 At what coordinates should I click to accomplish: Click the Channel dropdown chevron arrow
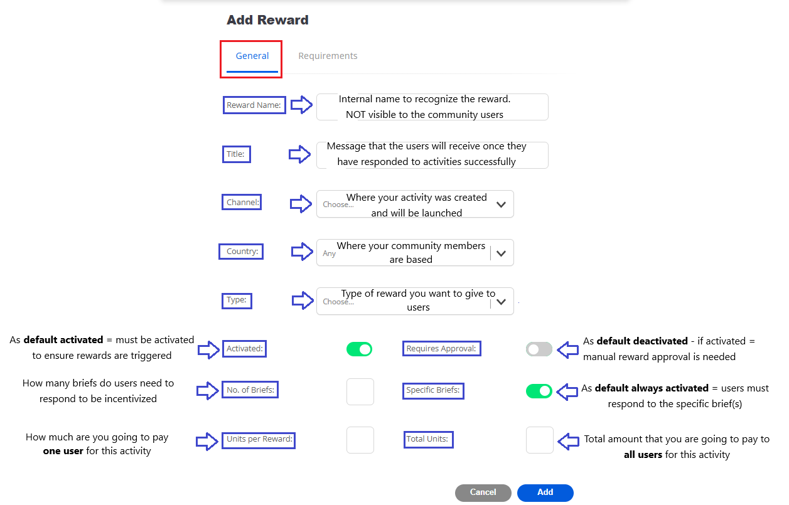pyautogui.click(x=501, y=205)
